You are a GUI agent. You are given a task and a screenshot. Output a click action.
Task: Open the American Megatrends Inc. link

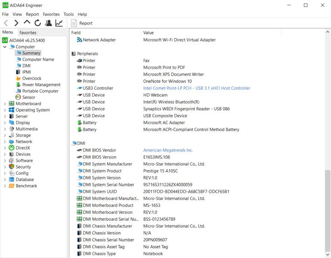click(168, 150)
